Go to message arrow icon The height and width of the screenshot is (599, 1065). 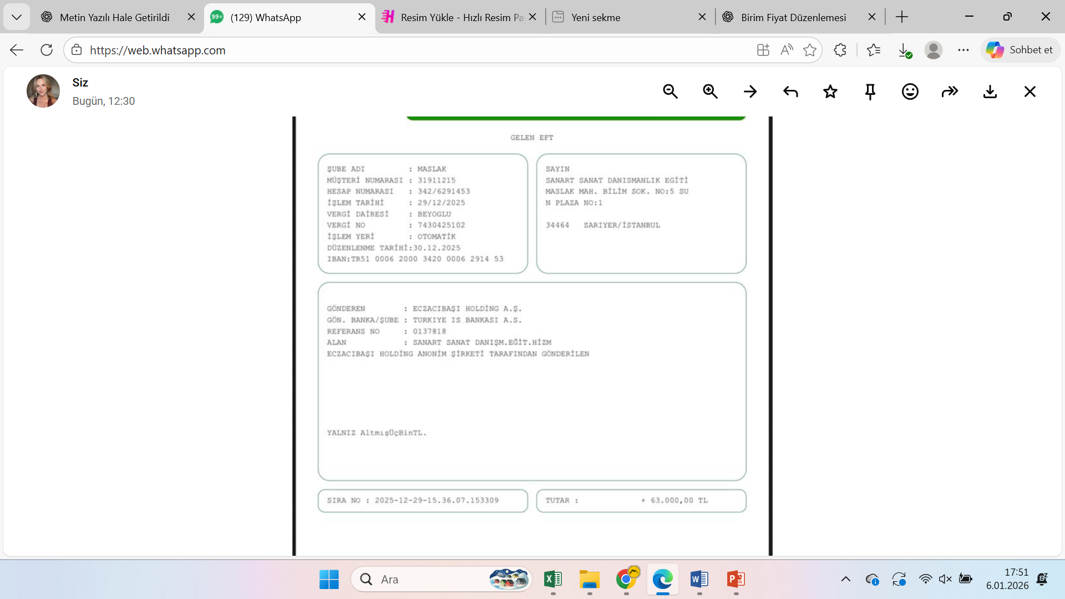click(x=750, y=92)
